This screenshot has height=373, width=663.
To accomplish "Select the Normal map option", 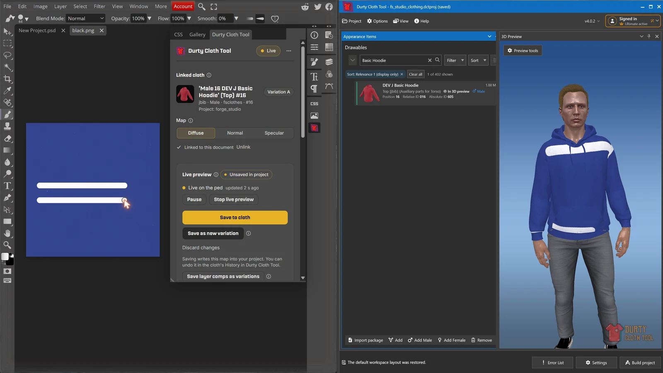I will pos(235,133).
